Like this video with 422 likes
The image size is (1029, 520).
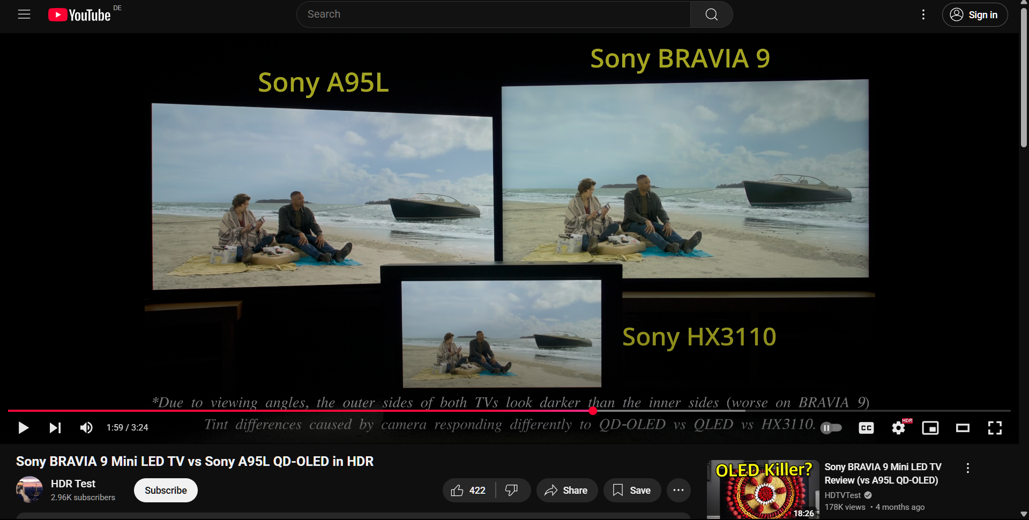(x=468, y=490)
